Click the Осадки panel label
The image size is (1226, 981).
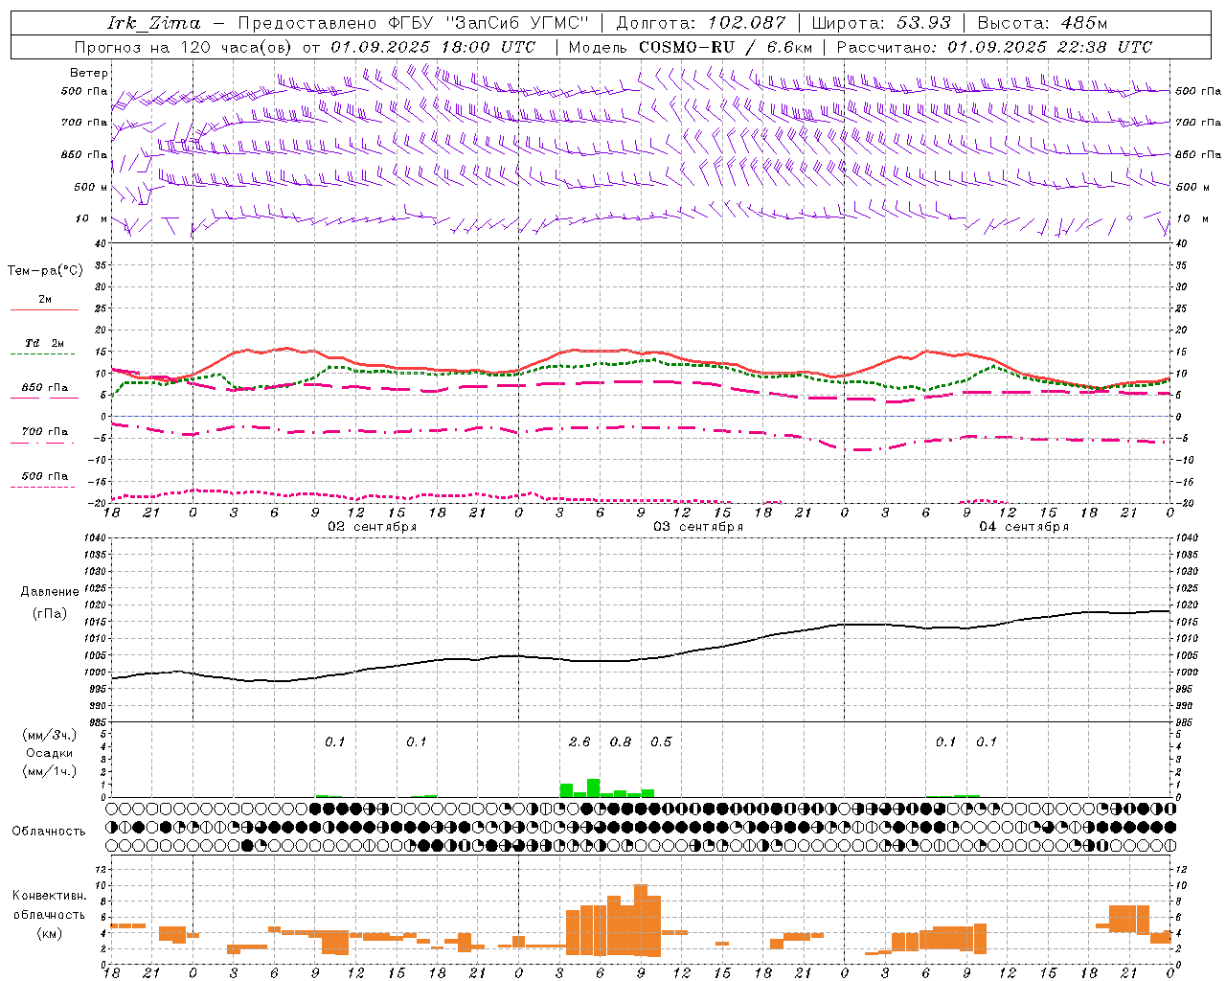(x=50, y=753)
